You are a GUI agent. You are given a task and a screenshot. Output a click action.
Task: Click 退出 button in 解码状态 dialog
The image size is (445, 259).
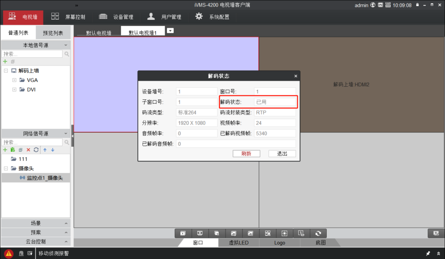pos(282,154)
